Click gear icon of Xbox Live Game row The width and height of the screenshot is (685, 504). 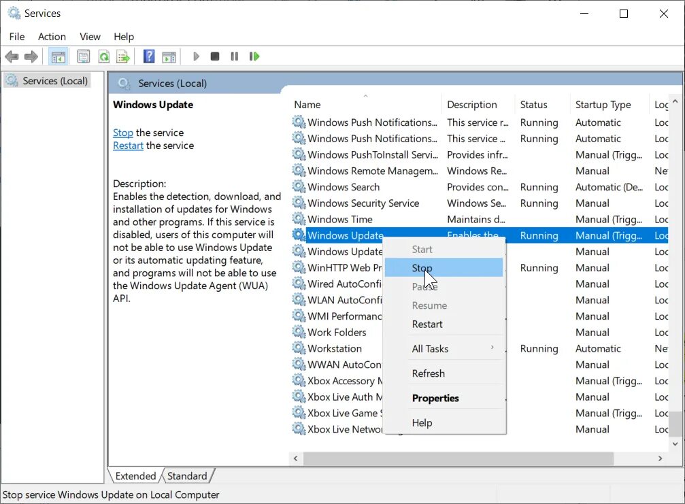(x=299, y=413)
